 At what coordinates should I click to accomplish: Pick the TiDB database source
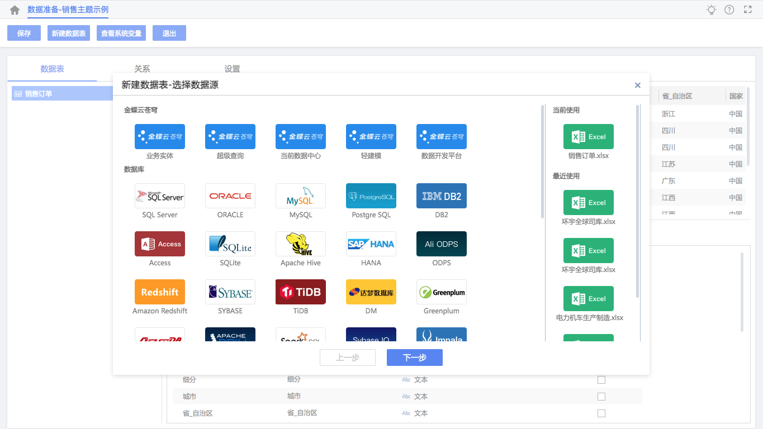[x=301, y=292]
